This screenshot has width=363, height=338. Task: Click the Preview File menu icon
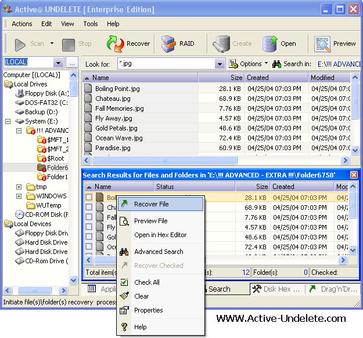pos(124,221)
